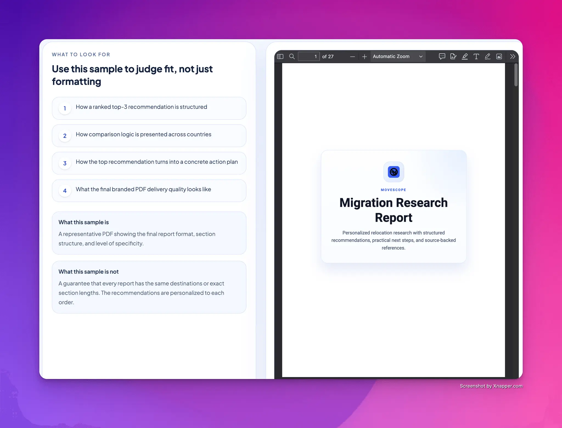The image size is (562, 428).
Task: Click the PDF viewer vertical scrollbar thumb
Action: [x=516, y=75]
